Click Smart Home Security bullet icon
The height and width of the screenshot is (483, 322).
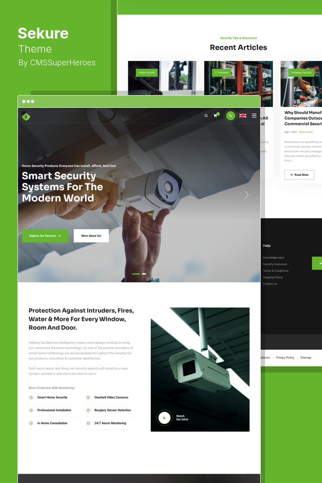coord(31,398)
